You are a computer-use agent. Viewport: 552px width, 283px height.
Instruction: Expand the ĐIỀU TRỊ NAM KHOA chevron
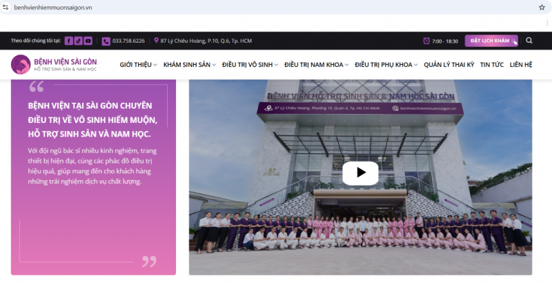click(x=346, y=65)
